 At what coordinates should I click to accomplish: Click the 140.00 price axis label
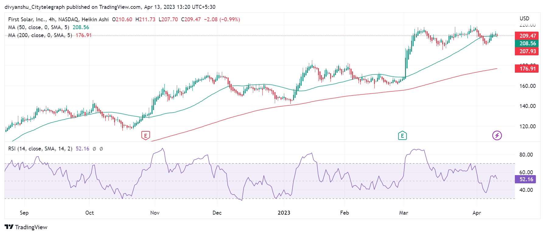[x=527, y=106]
